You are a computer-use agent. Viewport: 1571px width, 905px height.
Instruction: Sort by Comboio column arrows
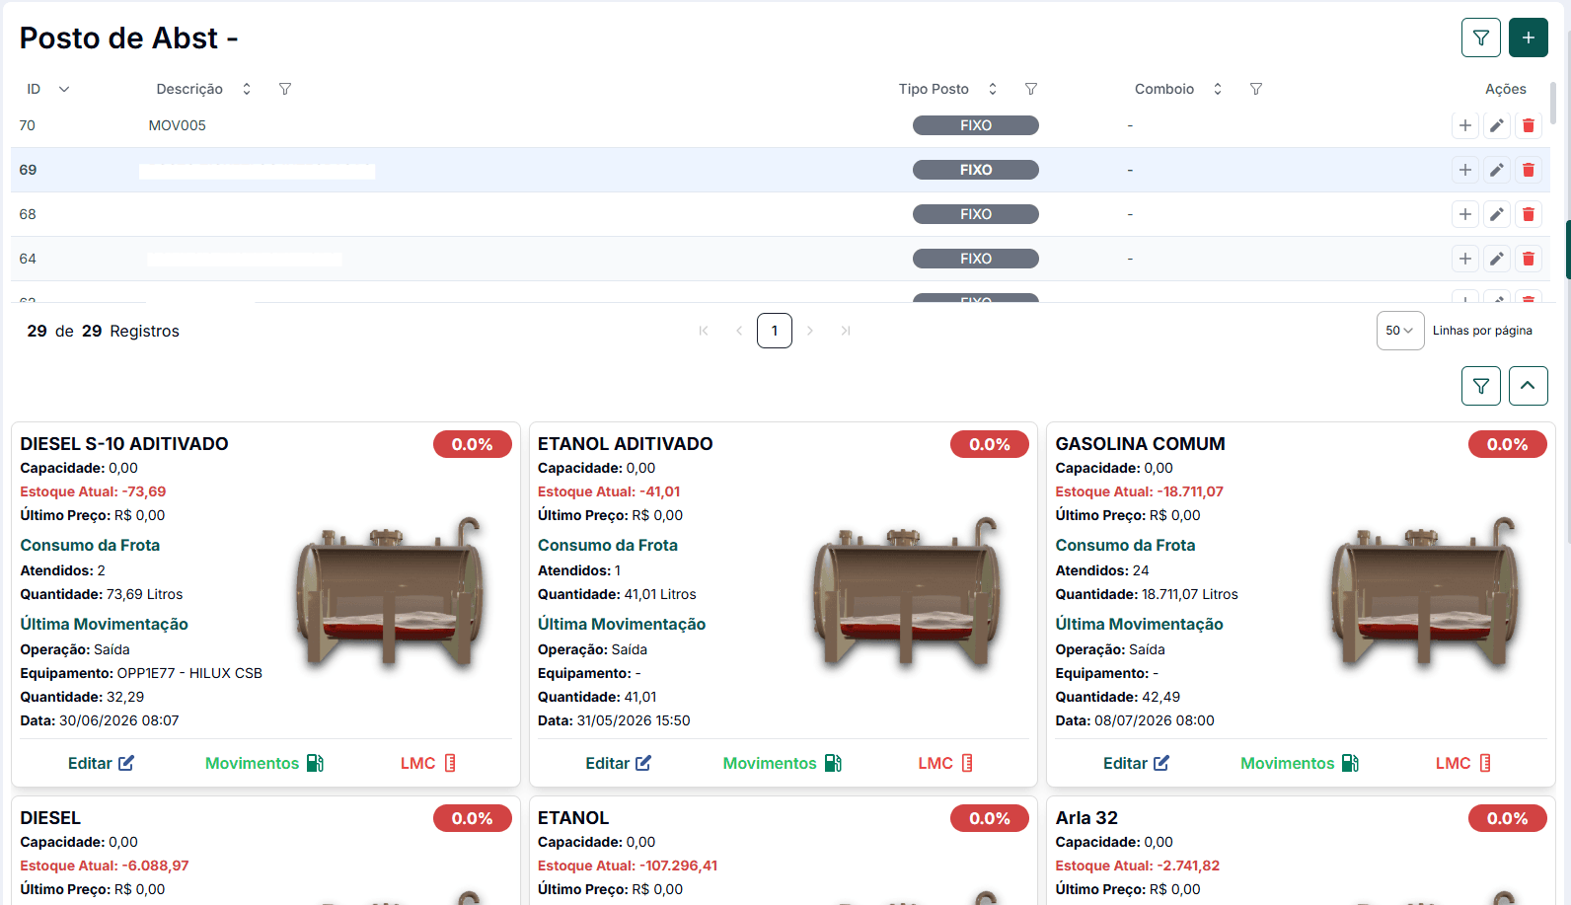[1218, 89]
